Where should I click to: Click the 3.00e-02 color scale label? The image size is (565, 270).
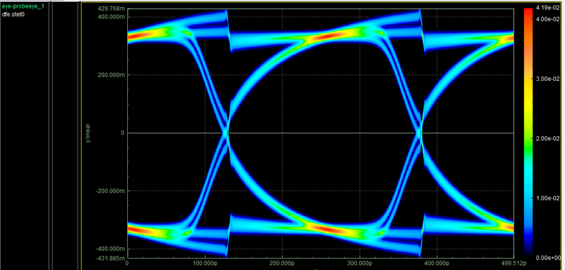[547, 79]
